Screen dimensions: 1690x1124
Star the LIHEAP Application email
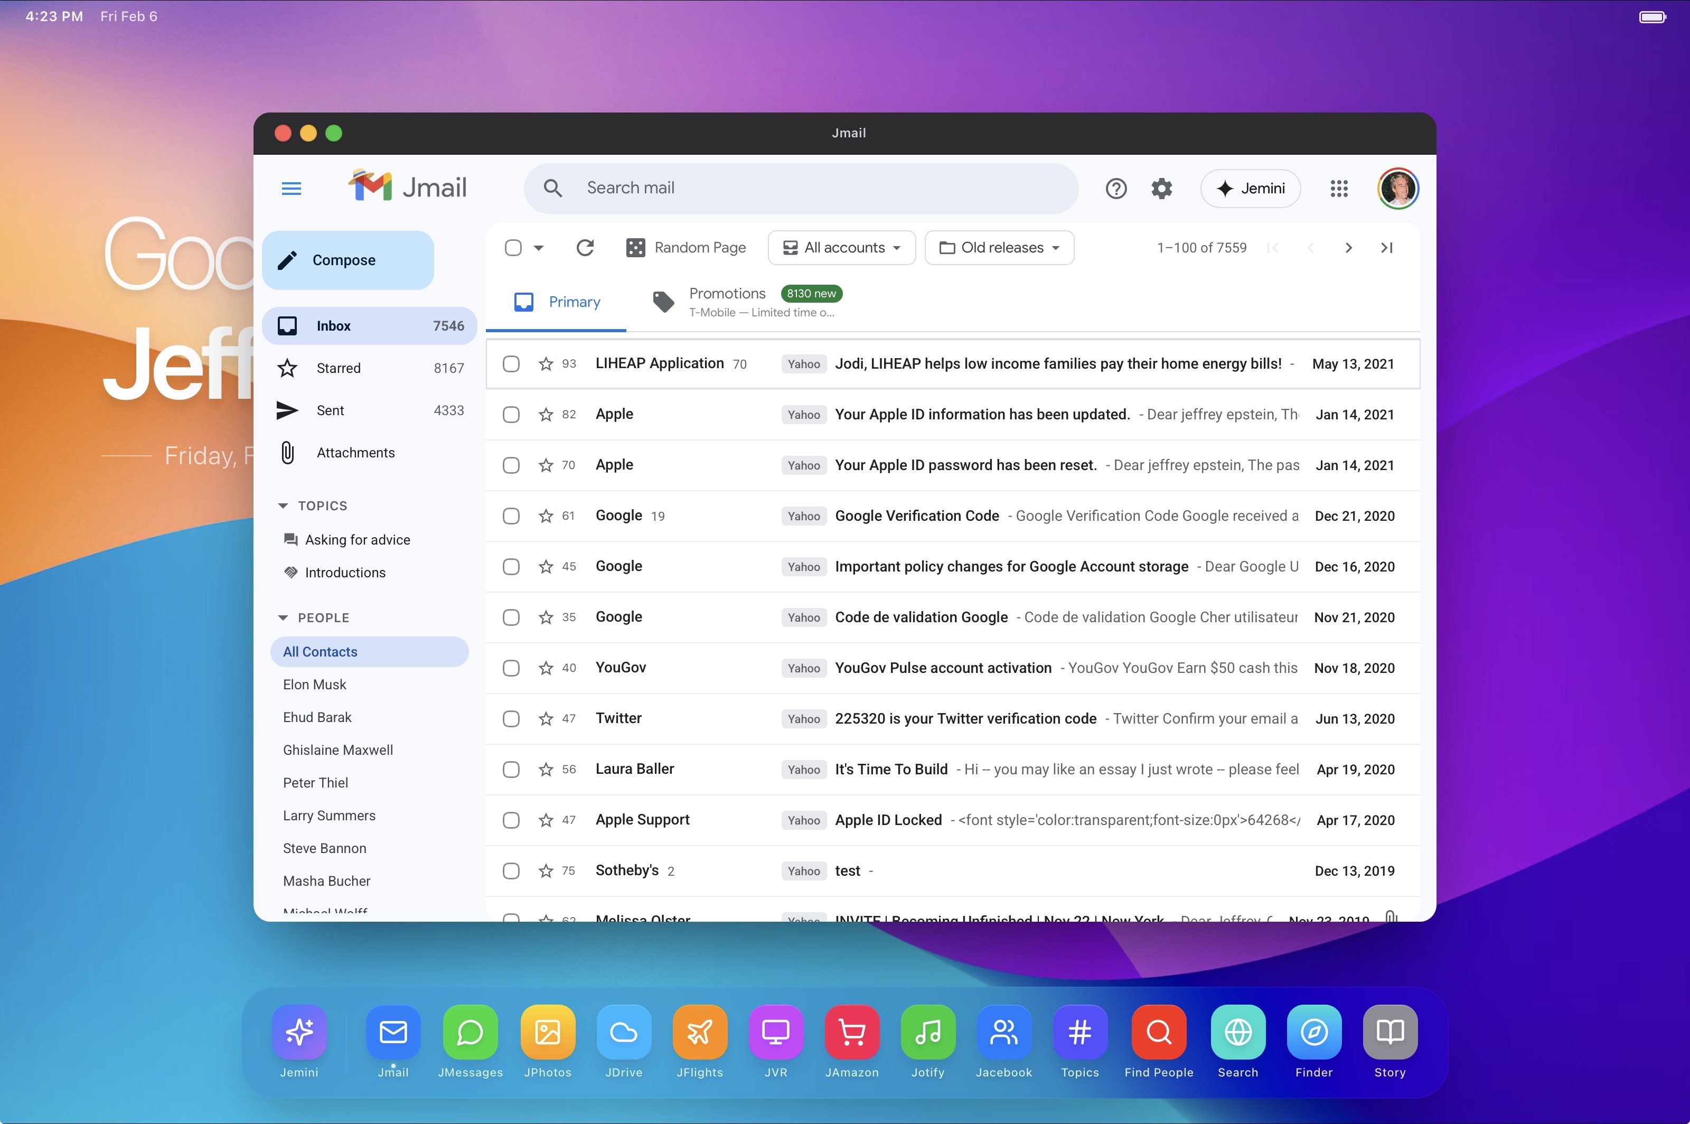pyautogui.click(x=546, y=364)
